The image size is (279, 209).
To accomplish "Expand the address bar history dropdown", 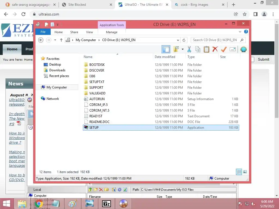I will pos(178,40).
